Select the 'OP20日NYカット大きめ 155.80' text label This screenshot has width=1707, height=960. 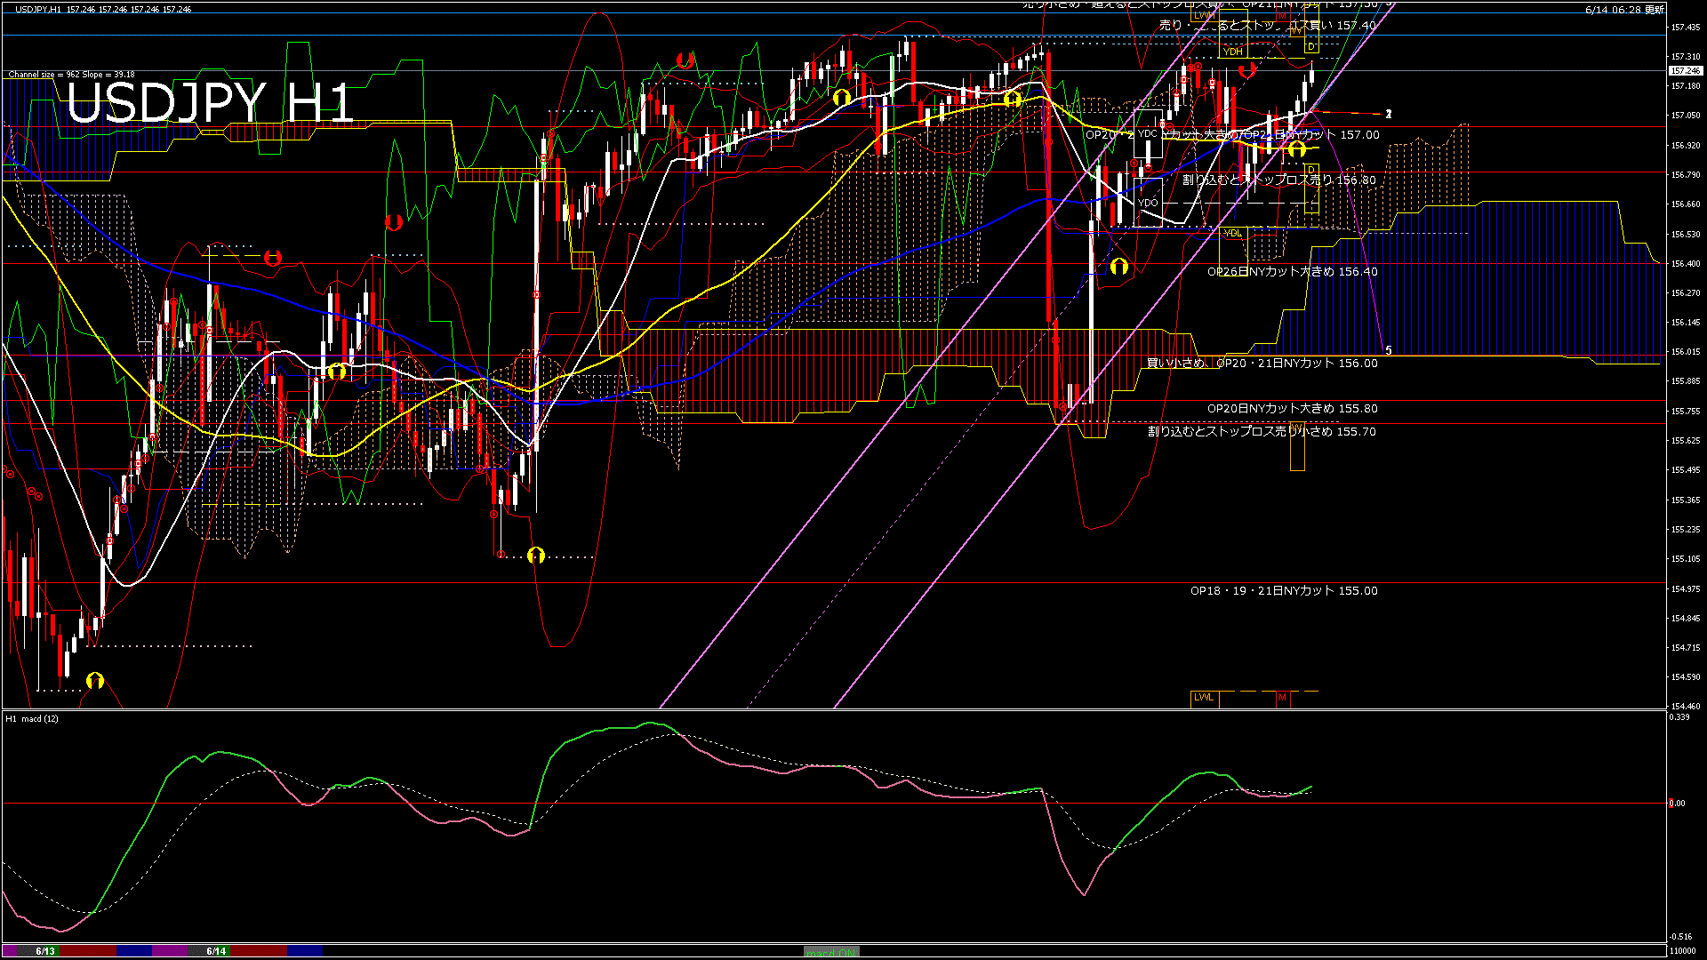[1292, 409]
